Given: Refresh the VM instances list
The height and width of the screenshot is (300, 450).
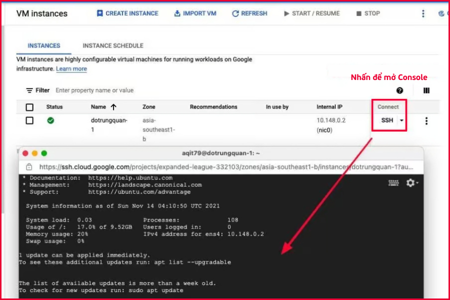Looking at the screenshot, I should [x=249, y=13].
